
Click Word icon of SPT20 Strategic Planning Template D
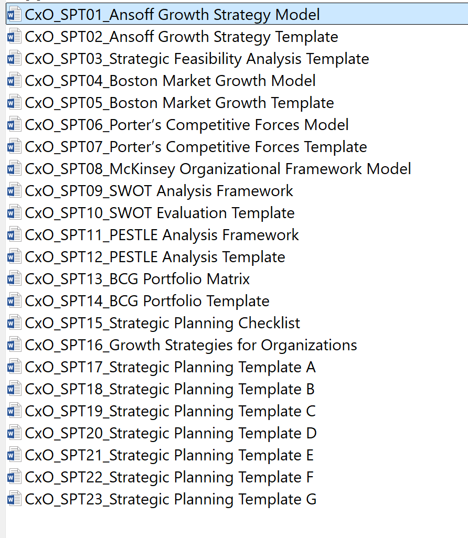pyautogui.click(x=14, y=433)
